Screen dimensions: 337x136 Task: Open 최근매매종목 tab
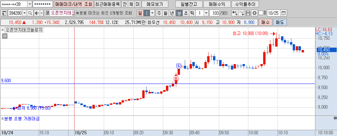point(107,4)
